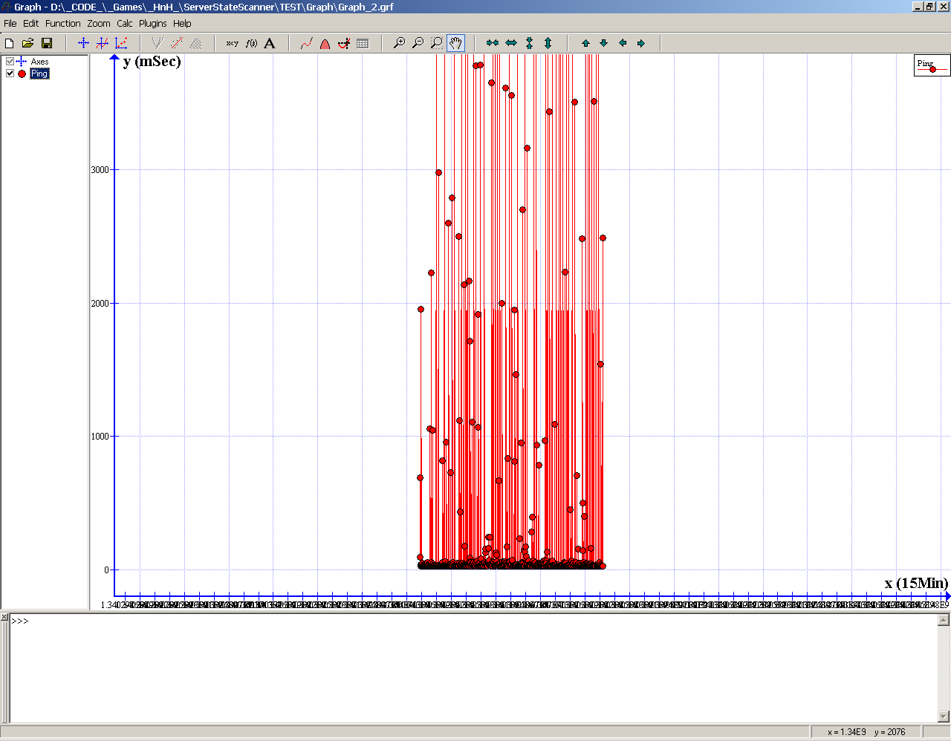Click the 1000 y-axis tick label

click(x=100, y=437)
